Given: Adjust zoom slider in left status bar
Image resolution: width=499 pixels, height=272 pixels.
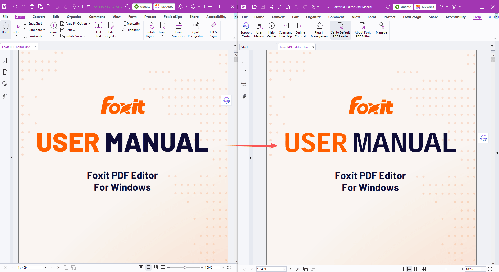Looking at the screenshot, I should 185,268.
